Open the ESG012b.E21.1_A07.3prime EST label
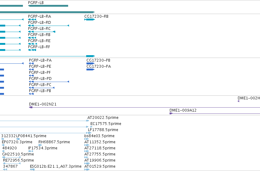The image size is (260, 171). [x=56, y=166]
